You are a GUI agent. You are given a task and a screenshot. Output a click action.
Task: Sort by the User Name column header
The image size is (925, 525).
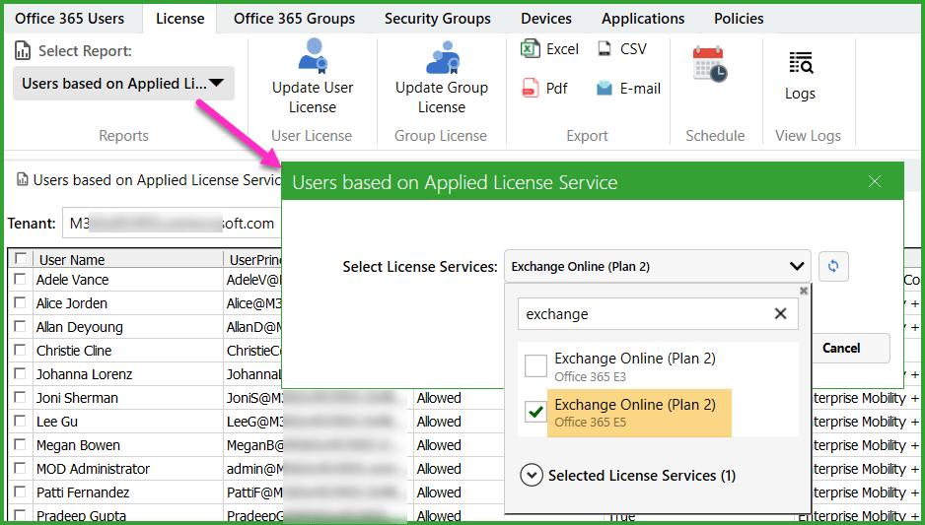(129, 259)
